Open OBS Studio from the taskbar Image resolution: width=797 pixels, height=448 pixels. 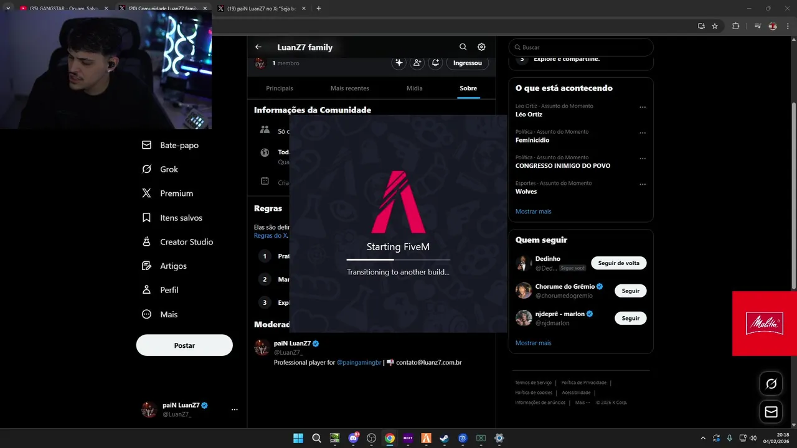point(372,438)
